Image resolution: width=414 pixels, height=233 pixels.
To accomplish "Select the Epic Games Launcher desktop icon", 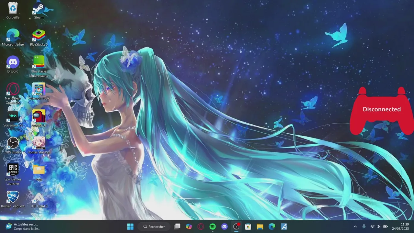I will (x=13, y=174).
